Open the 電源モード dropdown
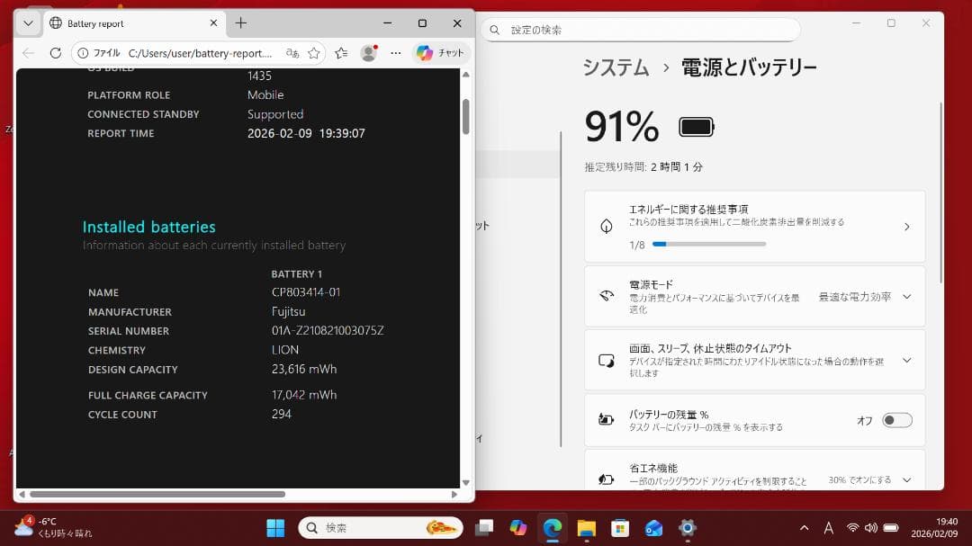Screen dimensions: 972x546 [906, 296]
